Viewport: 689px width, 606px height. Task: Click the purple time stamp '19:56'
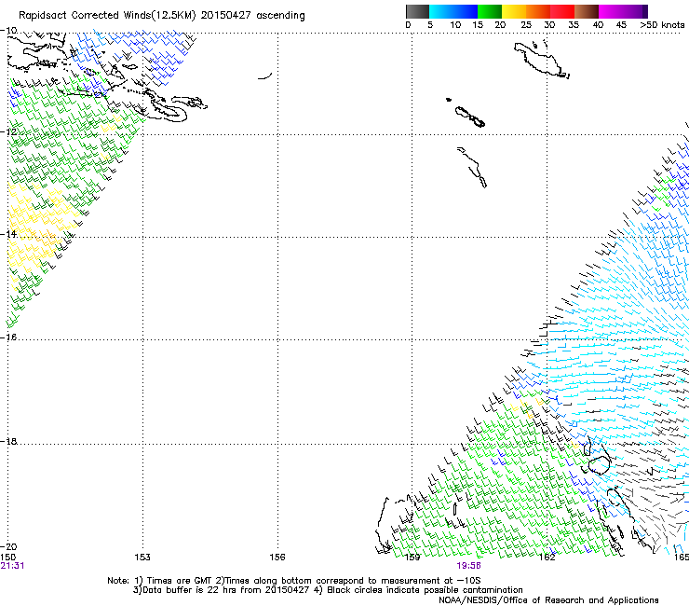pos(468,566)
